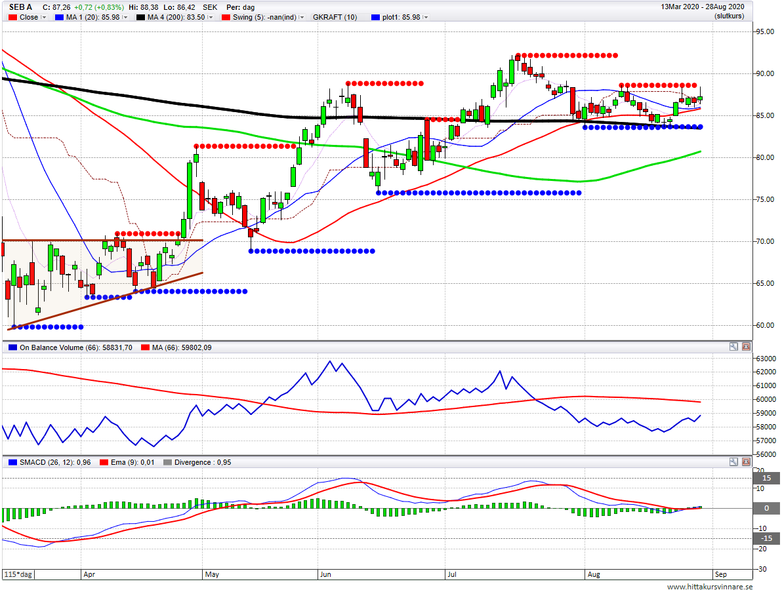Click the Jul label on time axis

click(452, 574)
